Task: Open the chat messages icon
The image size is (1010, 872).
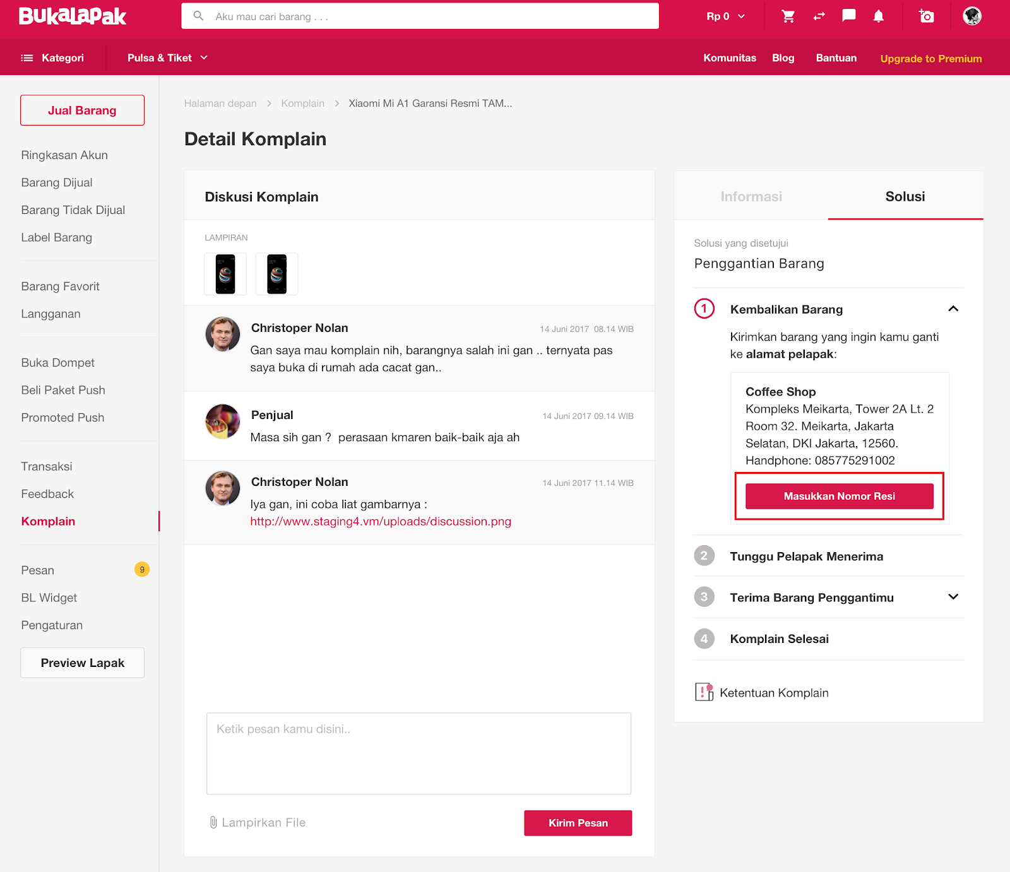Action: click(x=849, y=16)
